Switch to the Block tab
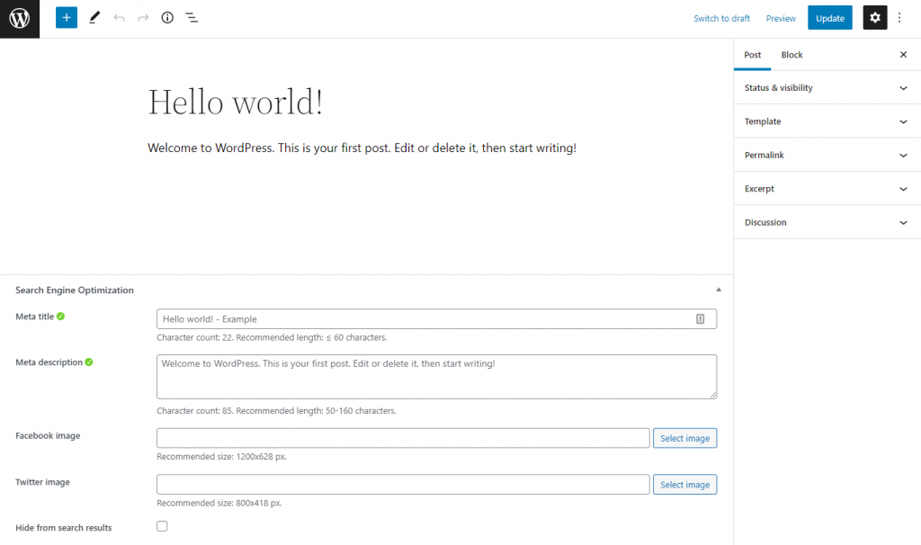Image resolution: width=921 pixels, height=545 pixels. [791, 55]
